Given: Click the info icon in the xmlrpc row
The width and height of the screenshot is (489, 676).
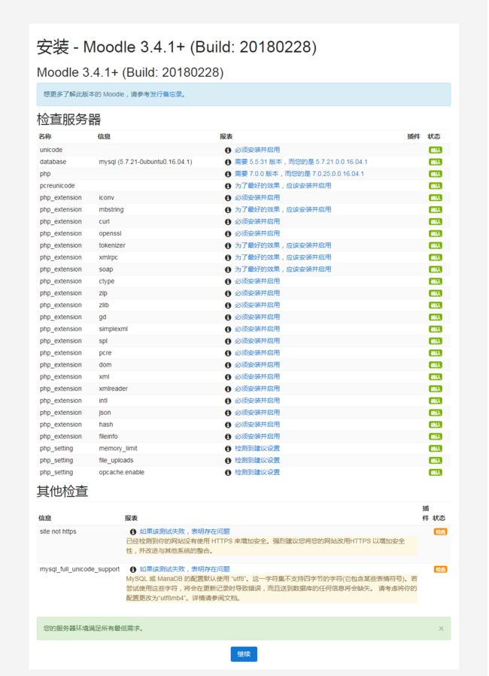Looking at the screenshot, I should pyautogui.click(x=228, y=257).
